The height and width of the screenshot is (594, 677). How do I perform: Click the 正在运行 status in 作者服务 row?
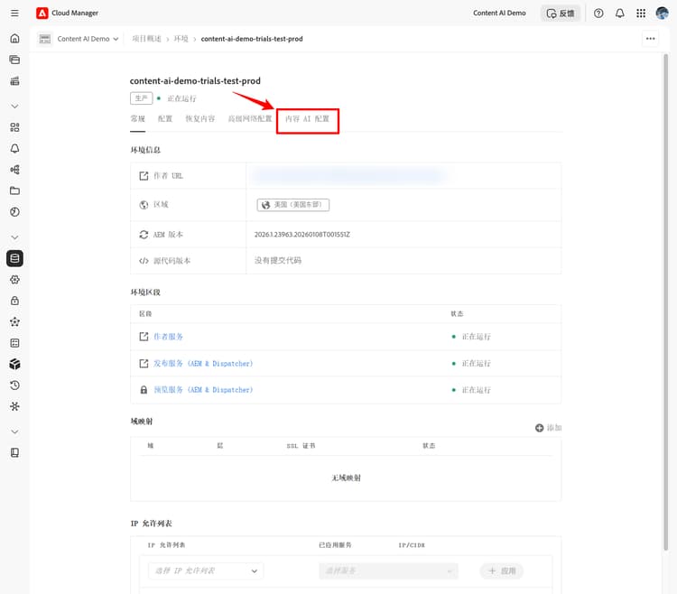(477, 337)
